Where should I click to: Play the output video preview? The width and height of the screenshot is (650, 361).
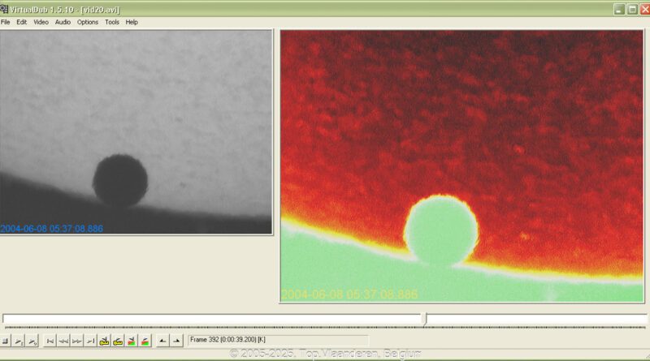point(32,342)
